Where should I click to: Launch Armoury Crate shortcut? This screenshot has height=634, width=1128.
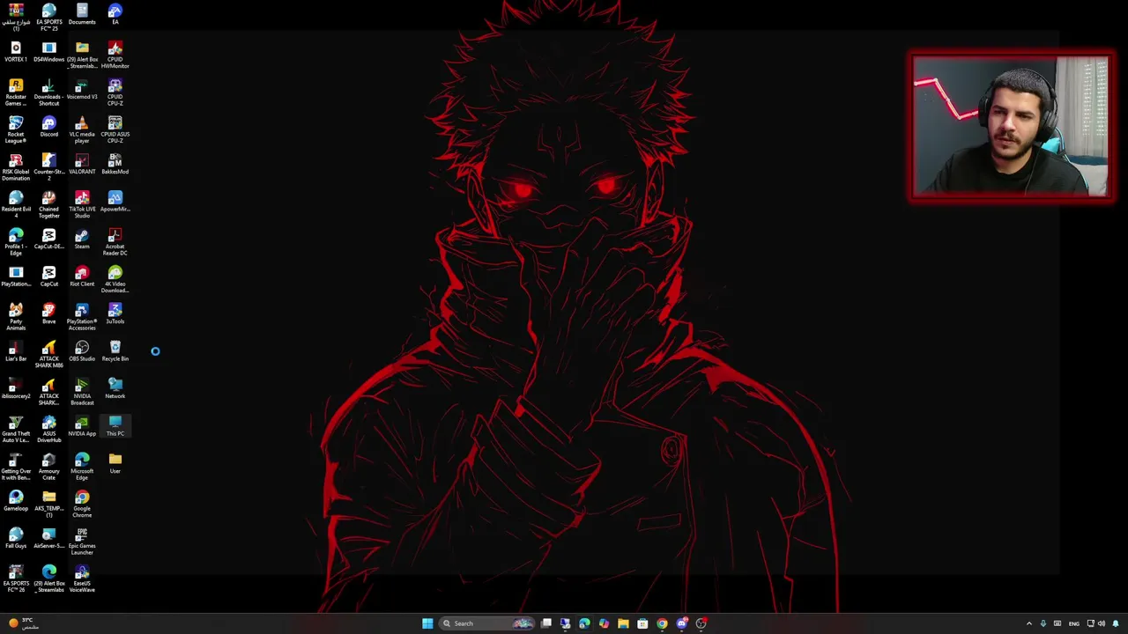(48, 467)
